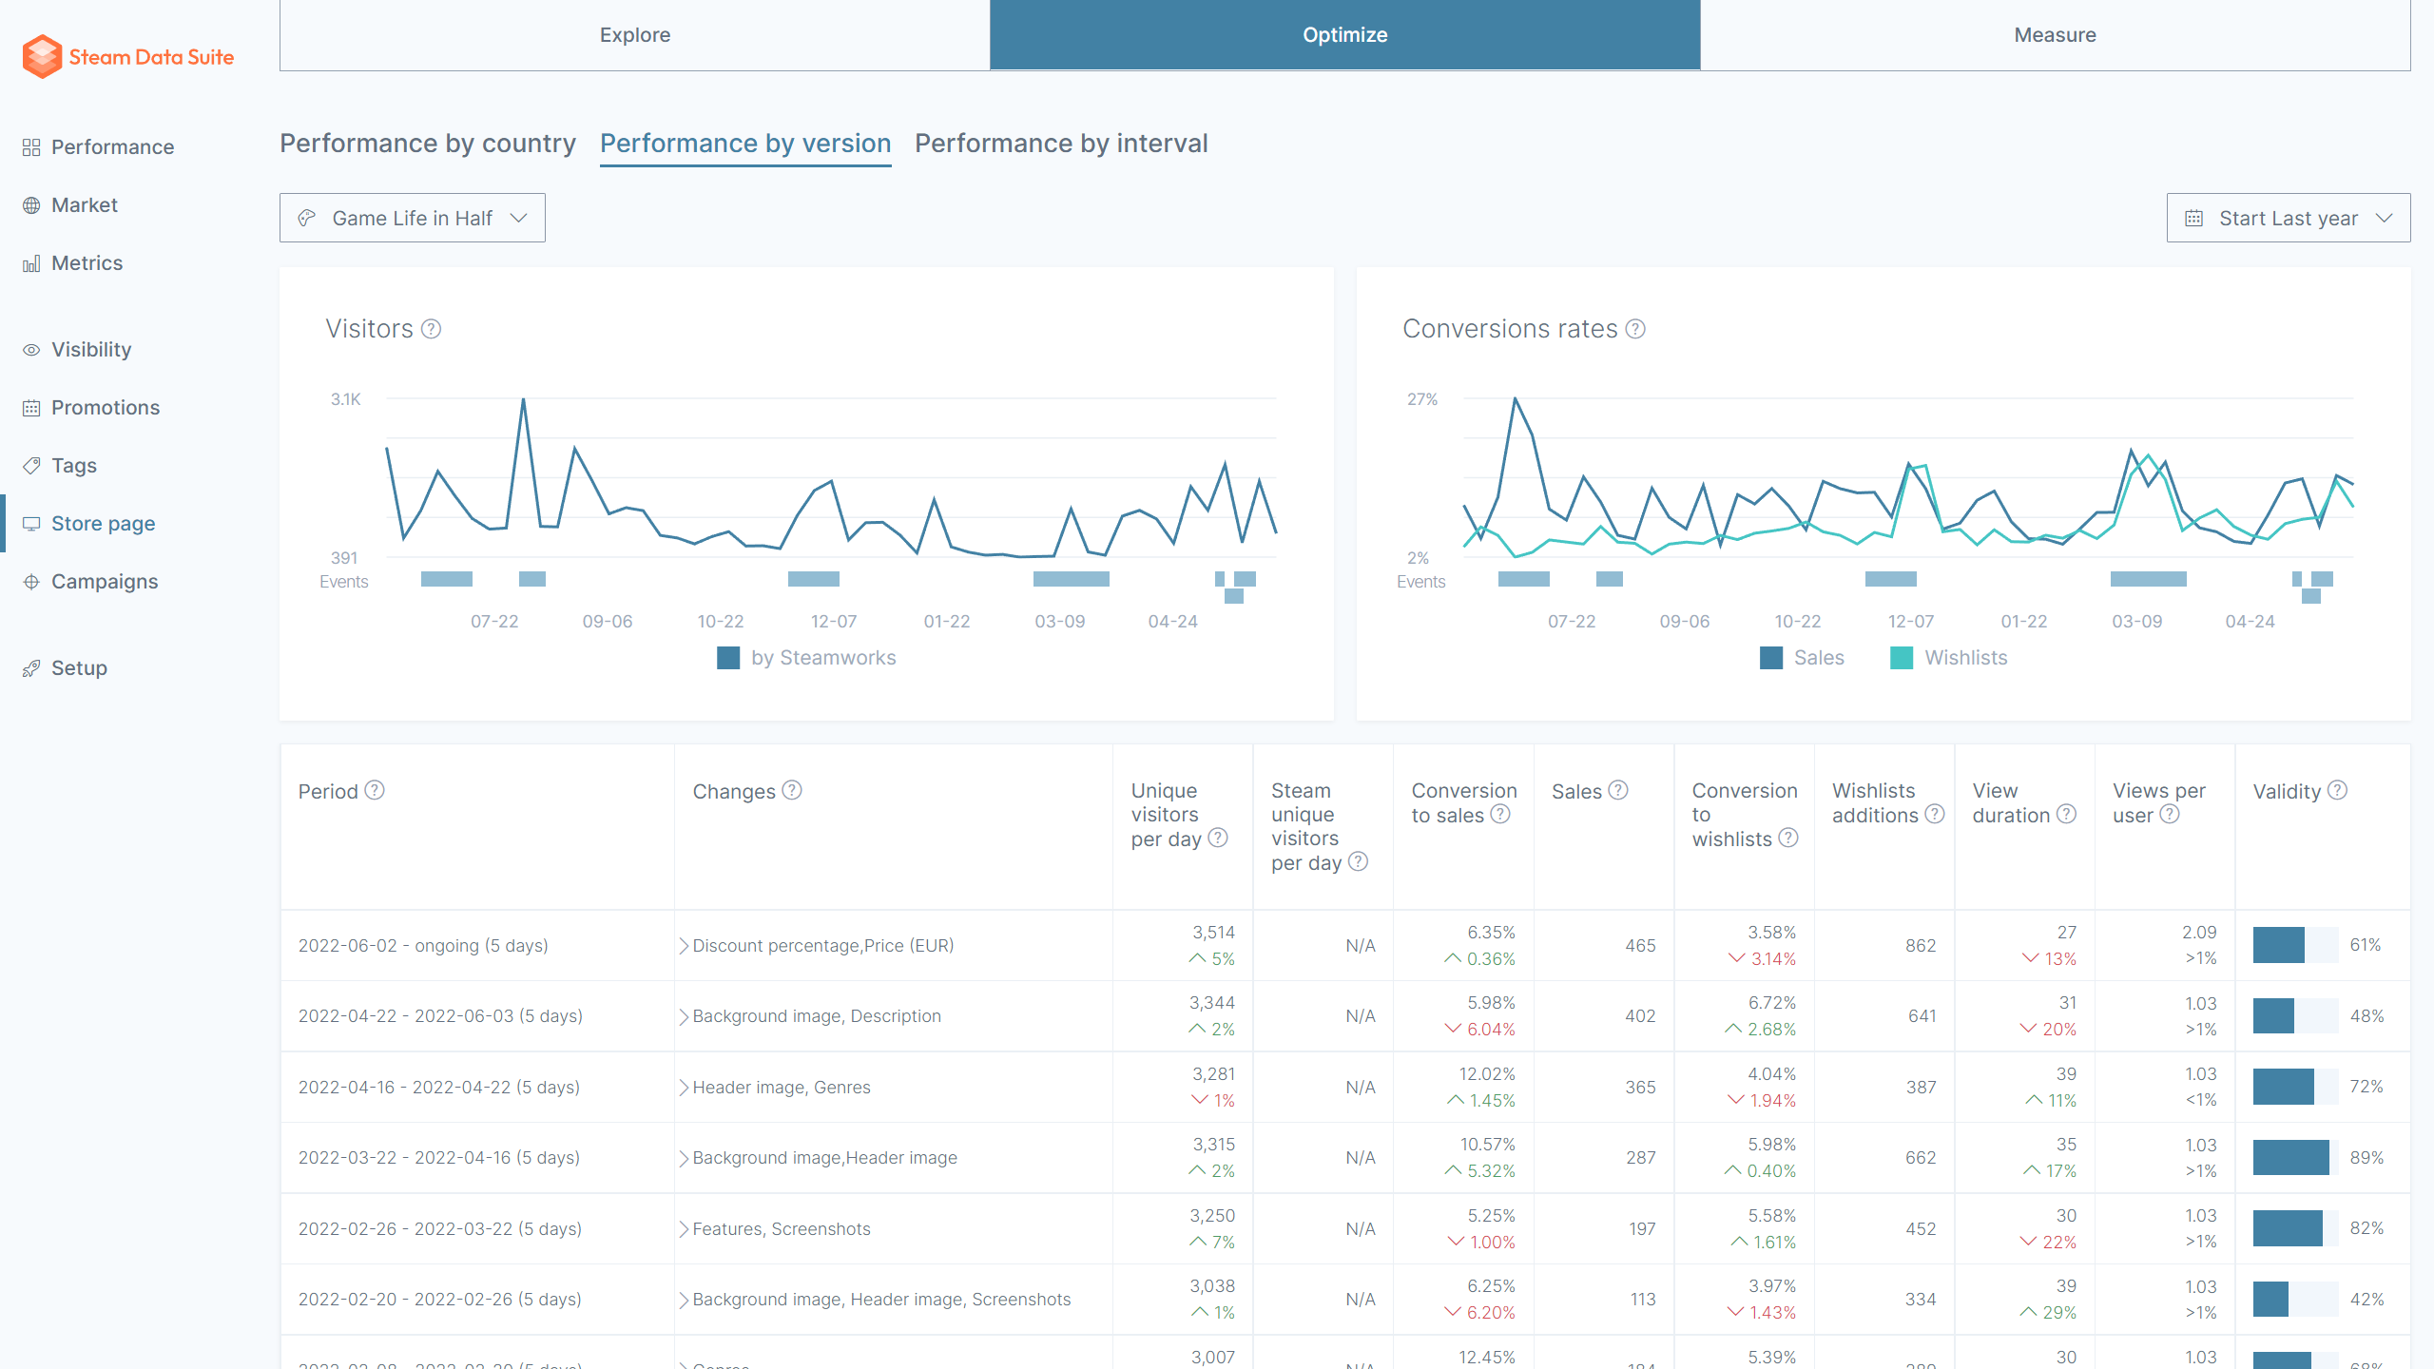Click the Promotions sidebar icon

pos(31,406)
